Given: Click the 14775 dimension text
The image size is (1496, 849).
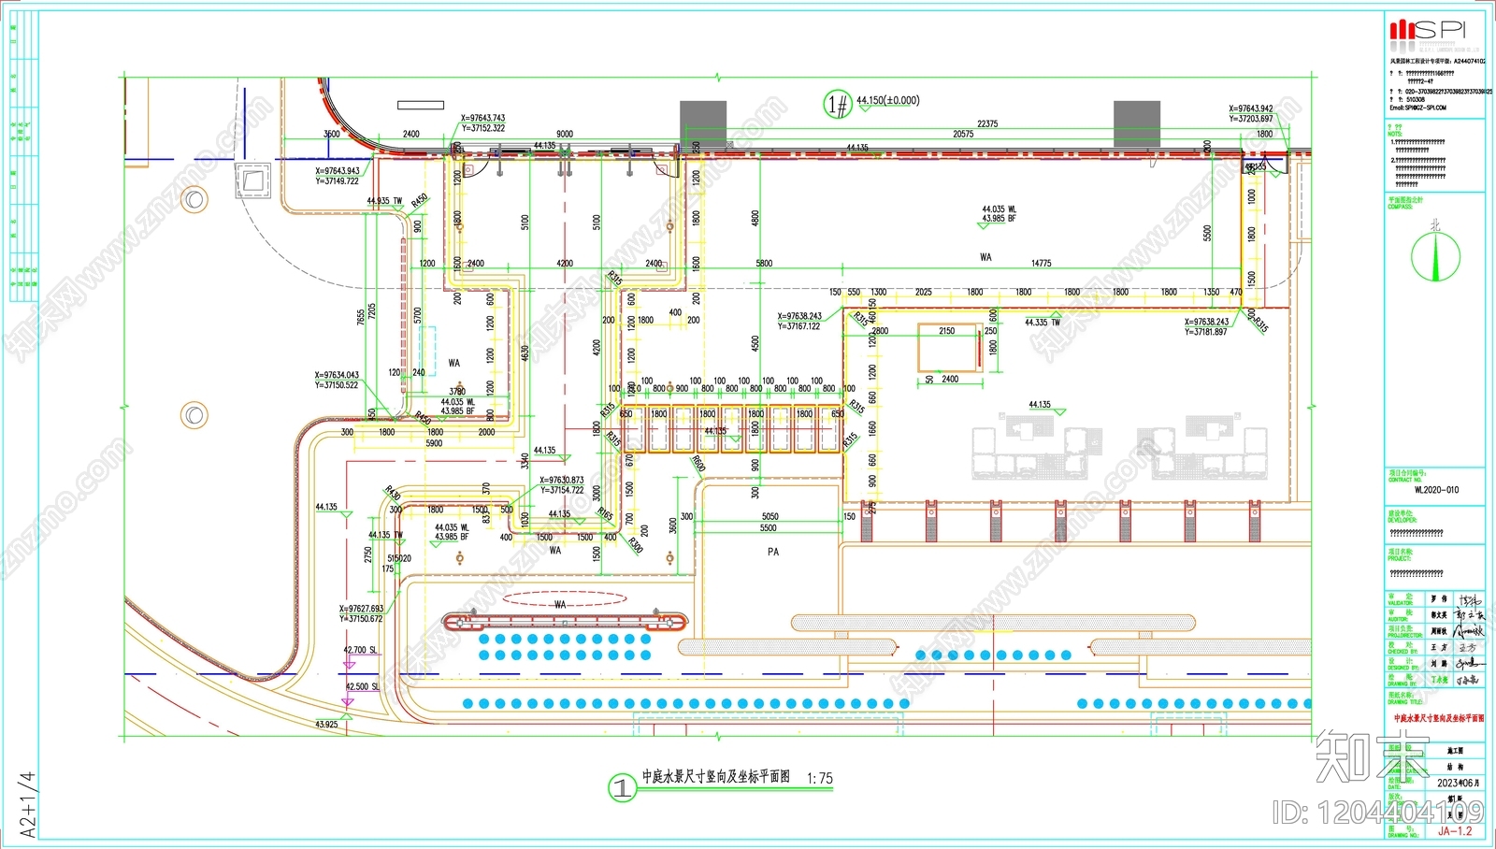Looking at the screenshot, I should pyautogui.click(x=1041, y=264).
